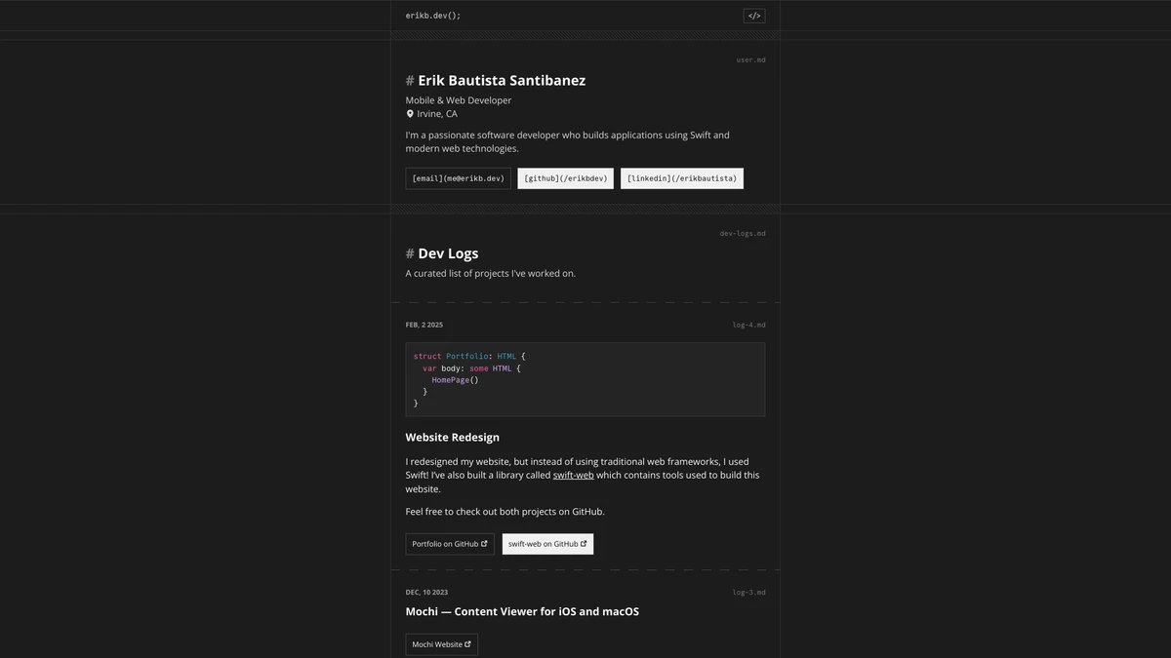This screenshot has width=1171, height=658.
Task: Click the </> code icon button
Action: 754,16
